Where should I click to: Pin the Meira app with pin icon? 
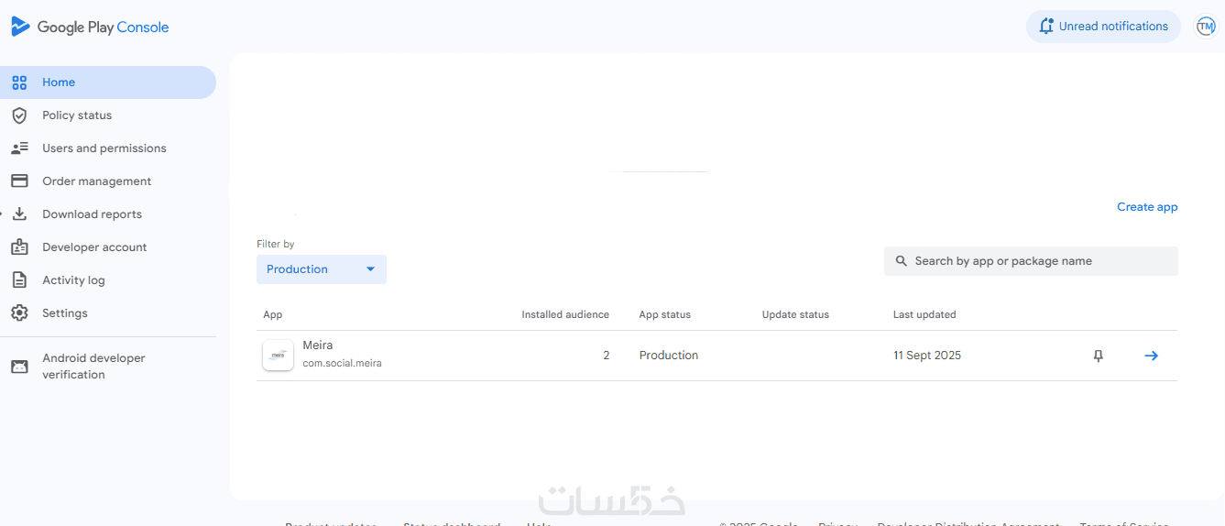point(1099,356)
